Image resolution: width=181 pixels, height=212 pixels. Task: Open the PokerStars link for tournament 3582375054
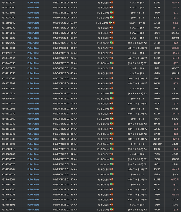[x=33, y=2]
